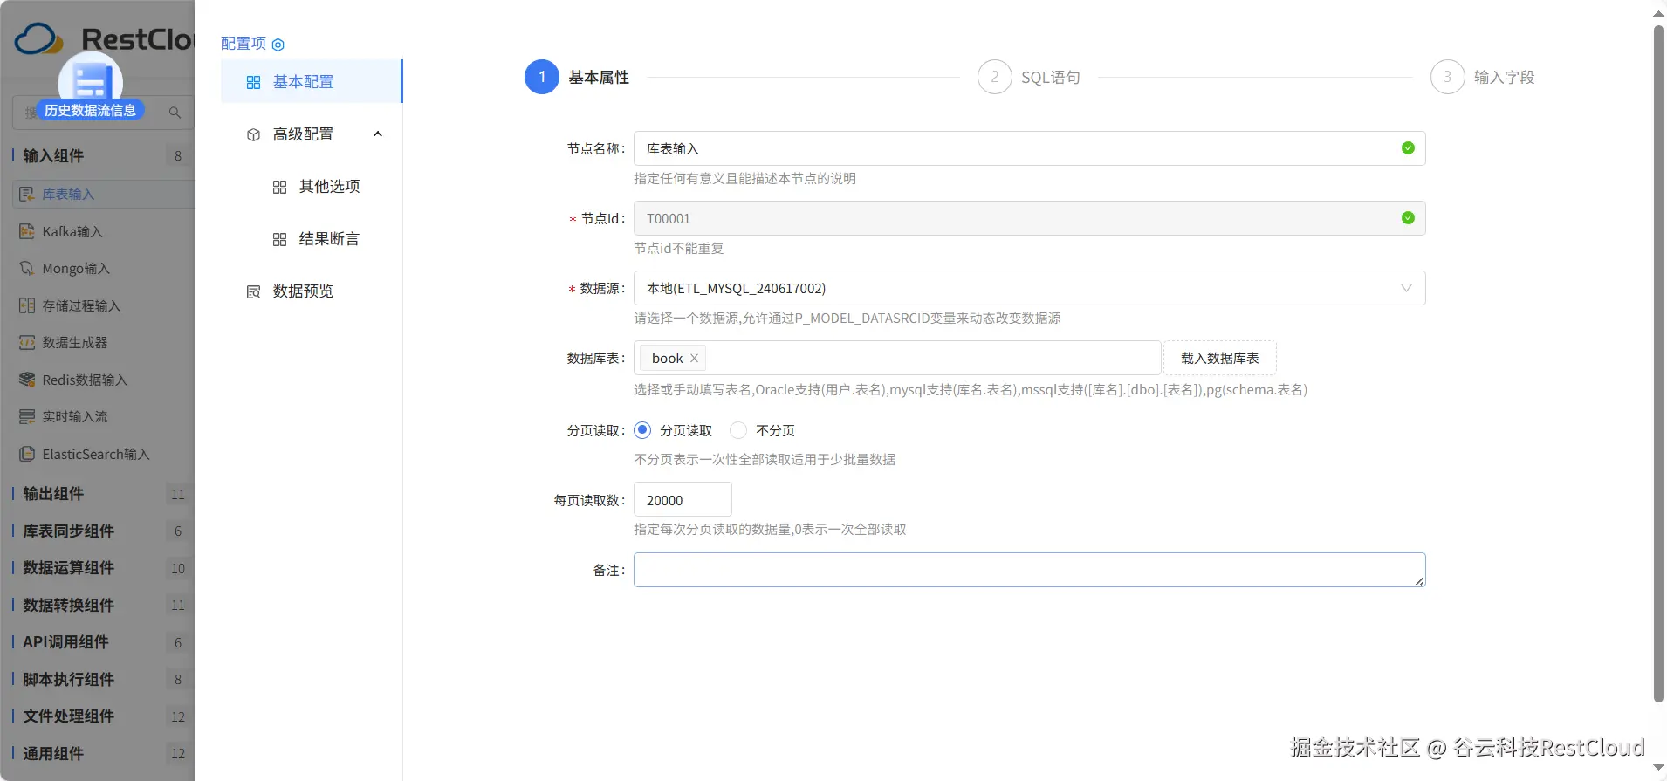Click the search magnifier in component panel
Image resolution: width=1667 pixels, height=781 pixels.
175,113
